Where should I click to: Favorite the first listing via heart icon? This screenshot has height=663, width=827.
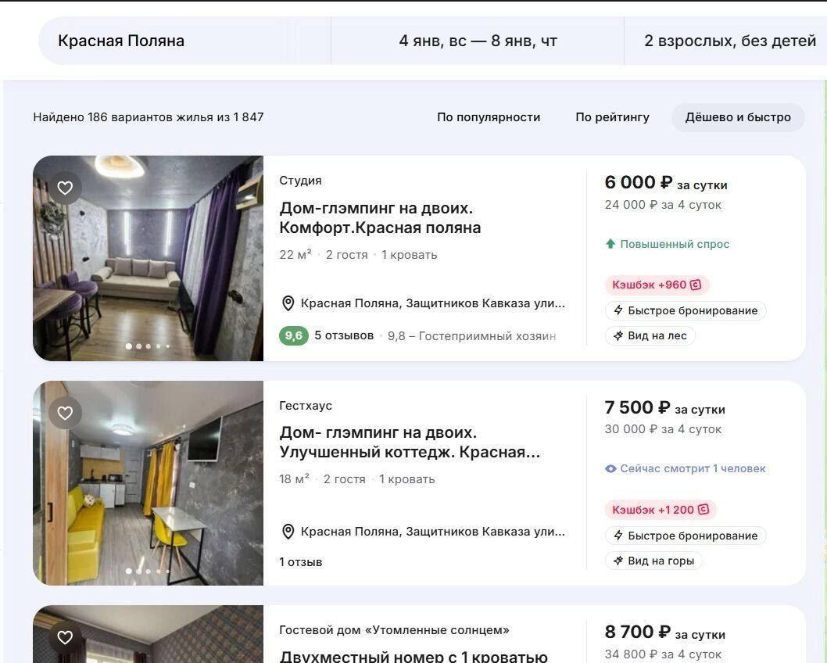click(x=65, y=188)
